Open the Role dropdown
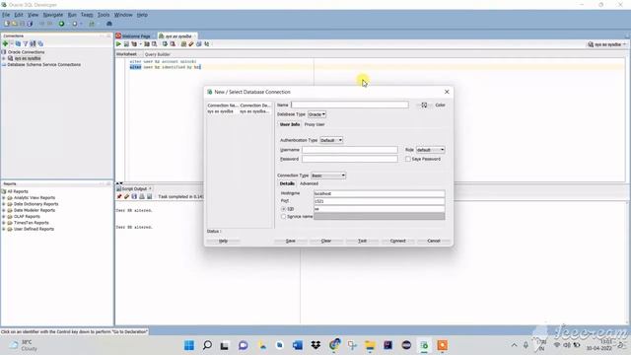Viewport: 631px width, 355px height. pos(430,150)
